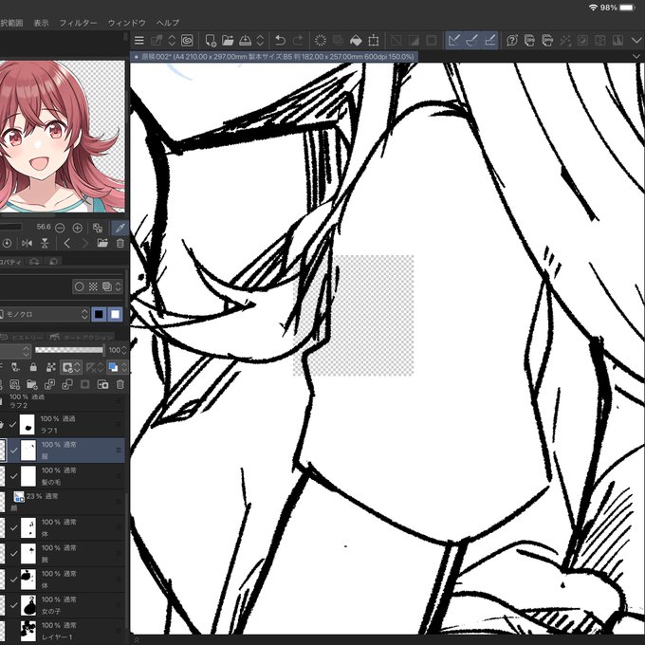Click the layer opacity slider

coord(68,350)
